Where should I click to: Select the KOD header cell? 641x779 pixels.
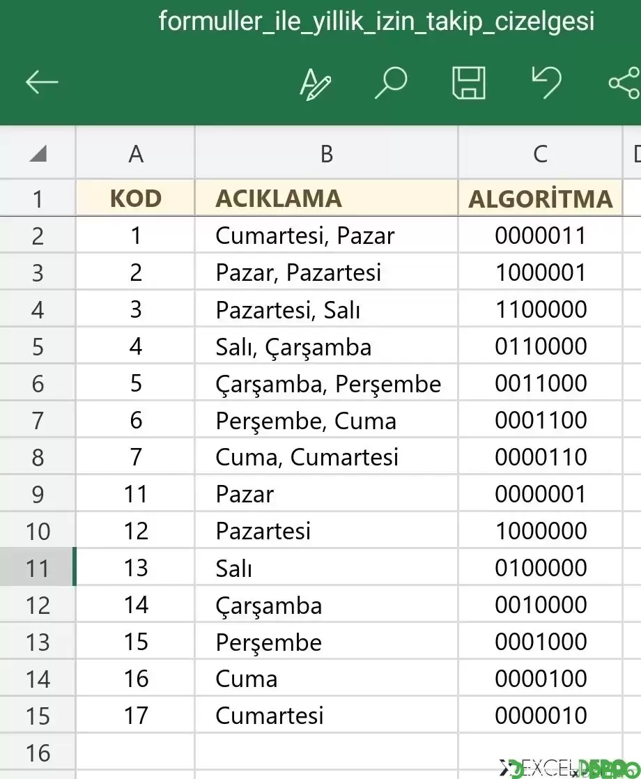135,198
